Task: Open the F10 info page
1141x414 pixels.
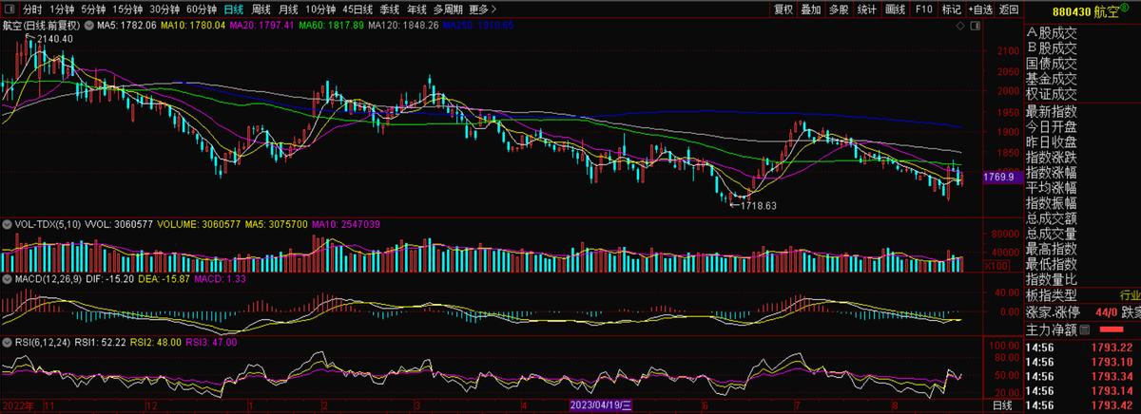Action: point(923,9)
